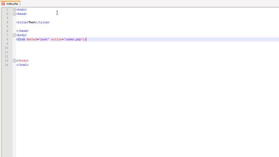The image size is (279, 157).
Task: Click the "index.php" action value
Action: pyautogui.click(x=73, y=40)
